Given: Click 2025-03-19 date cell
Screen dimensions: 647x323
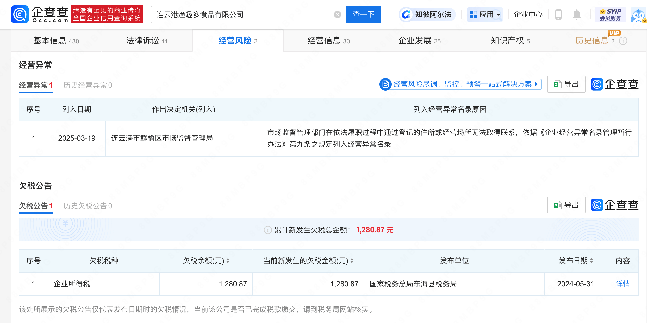Looking at the screenshot, I should pos(77,138).
